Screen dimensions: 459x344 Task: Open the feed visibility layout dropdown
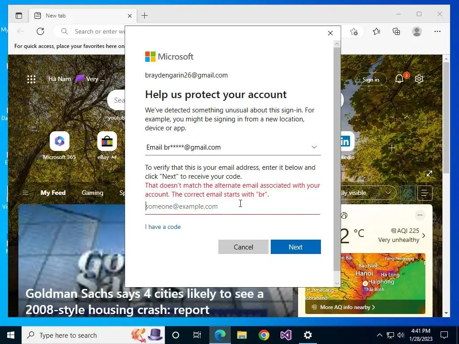click(368, 193)
